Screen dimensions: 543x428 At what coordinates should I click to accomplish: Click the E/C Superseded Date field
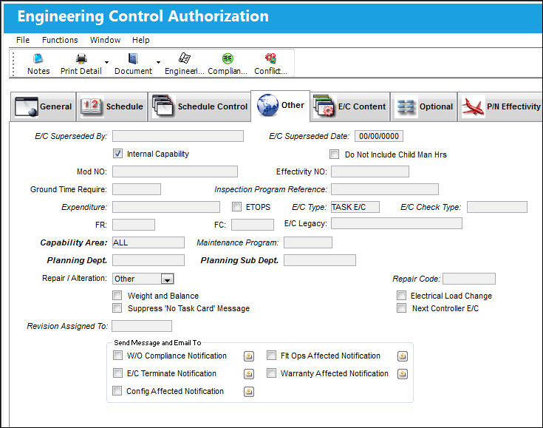(379, 136)
